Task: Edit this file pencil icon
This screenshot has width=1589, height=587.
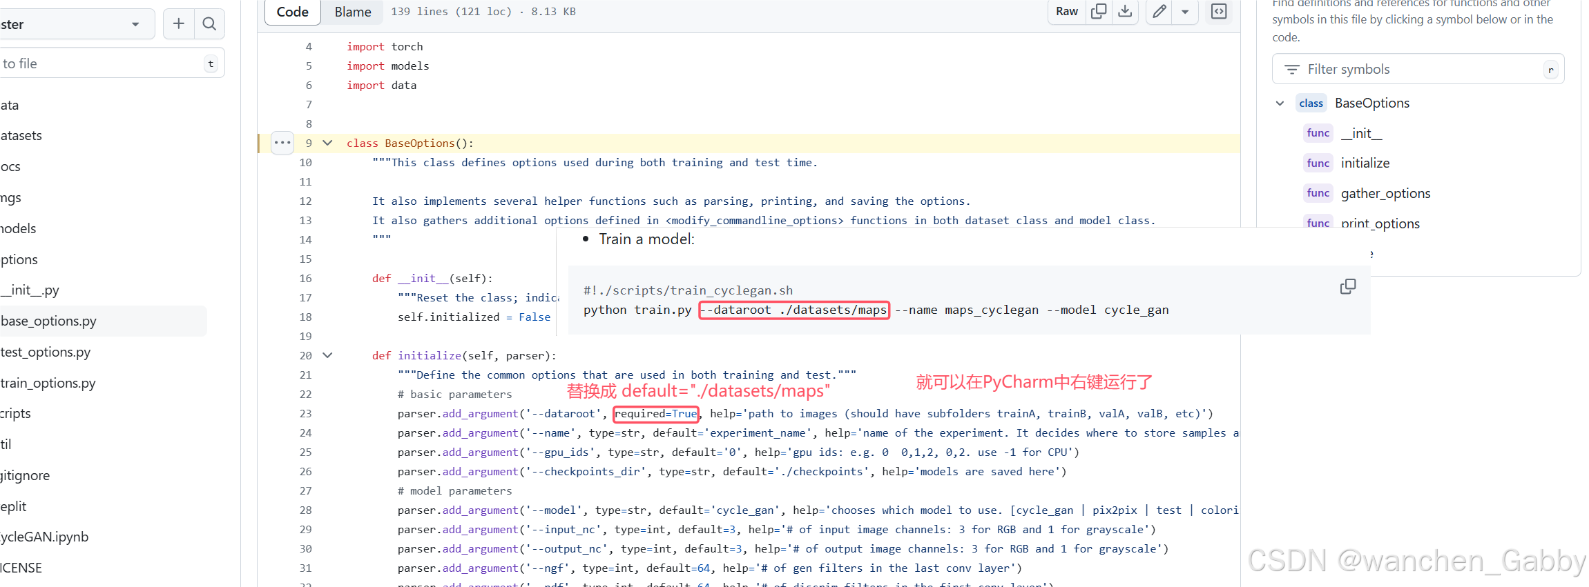Action: click(1159, 12)
